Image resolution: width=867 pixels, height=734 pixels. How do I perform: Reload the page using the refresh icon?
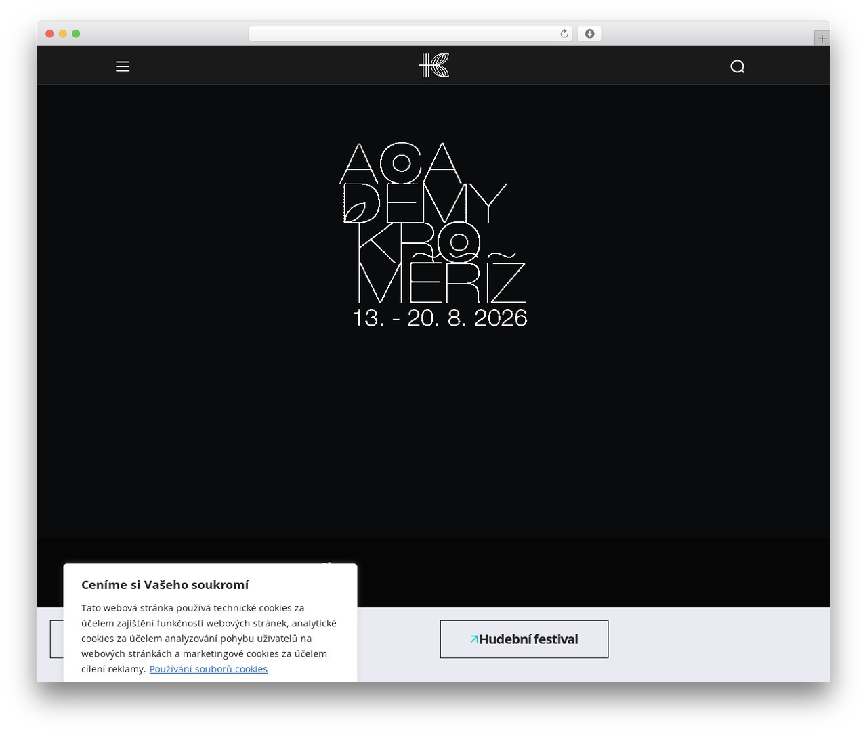pyautogui.click(x=564, y=34)
